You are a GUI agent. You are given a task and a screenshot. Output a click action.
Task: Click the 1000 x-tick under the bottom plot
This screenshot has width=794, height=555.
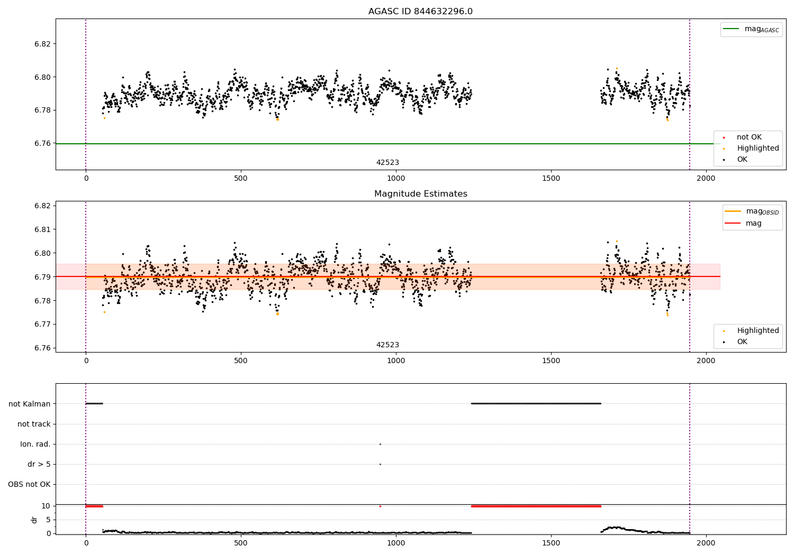(x=396, y=543)
